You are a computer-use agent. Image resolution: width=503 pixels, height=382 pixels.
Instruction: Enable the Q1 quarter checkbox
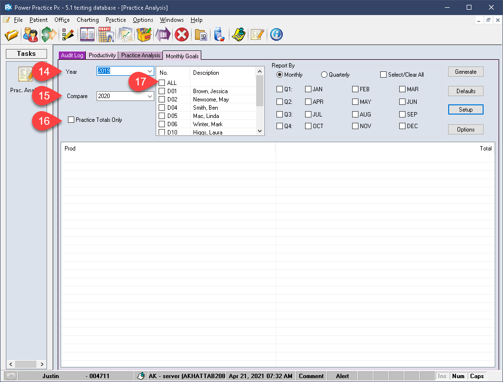279,89
